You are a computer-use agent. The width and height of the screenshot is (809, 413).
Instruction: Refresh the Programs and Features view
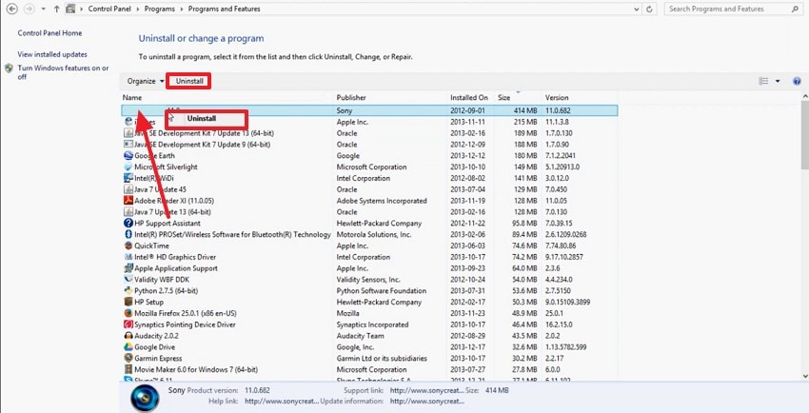coord(649,9)
